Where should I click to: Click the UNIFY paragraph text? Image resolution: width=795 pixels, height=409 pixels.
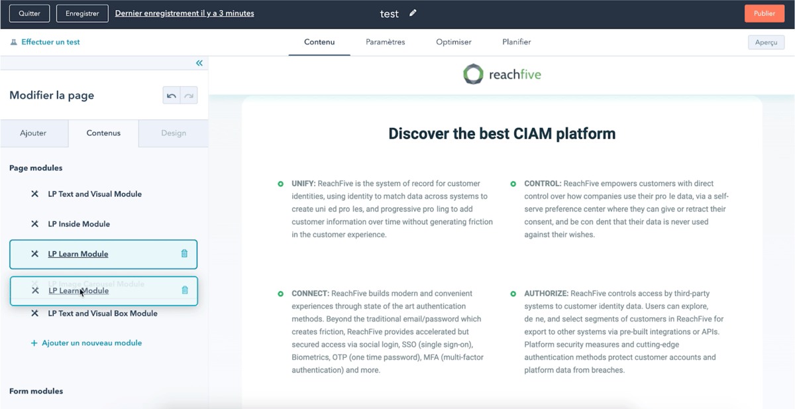(x=392, y=209)
